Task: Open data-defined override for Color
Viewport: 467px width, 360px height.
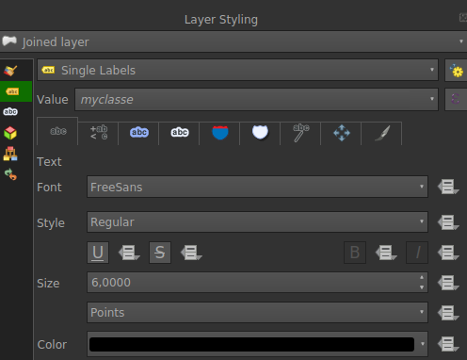Action: [x=448, y=344]
